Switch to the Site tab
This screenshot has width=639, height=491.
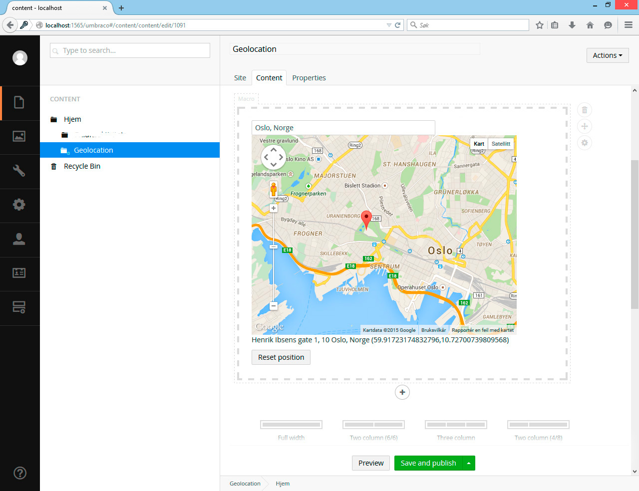pos(240,78)
